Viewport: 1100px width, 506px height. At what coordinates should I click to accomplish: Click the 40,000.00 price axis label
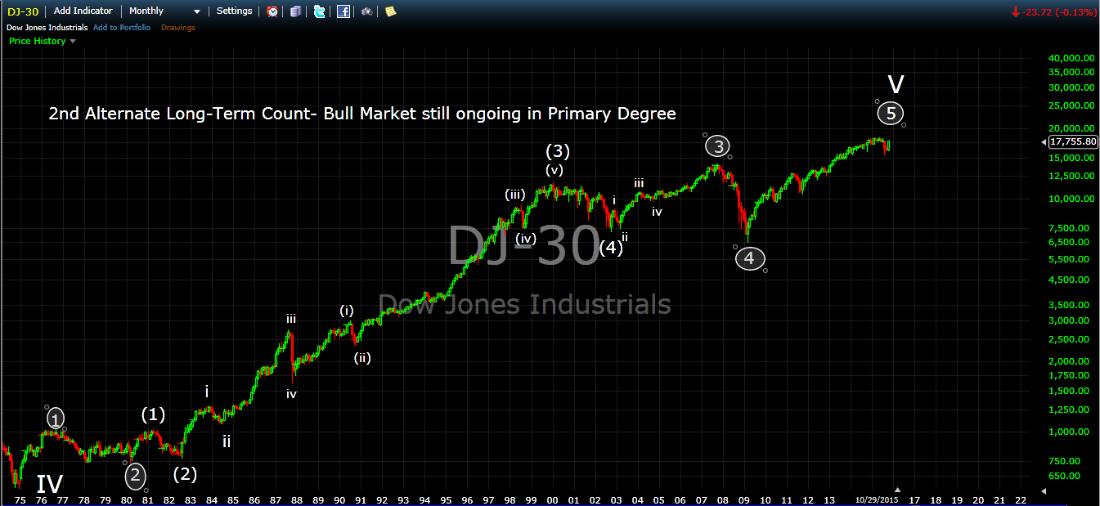(x=1071, y=58)
